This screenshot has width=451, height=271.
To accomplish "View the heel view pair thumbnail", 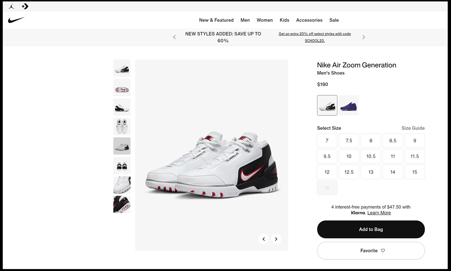I will 122,166.
